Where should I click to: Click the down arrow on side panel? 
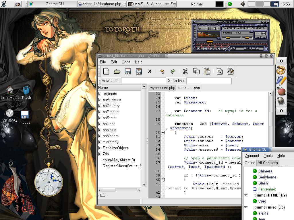281,111
